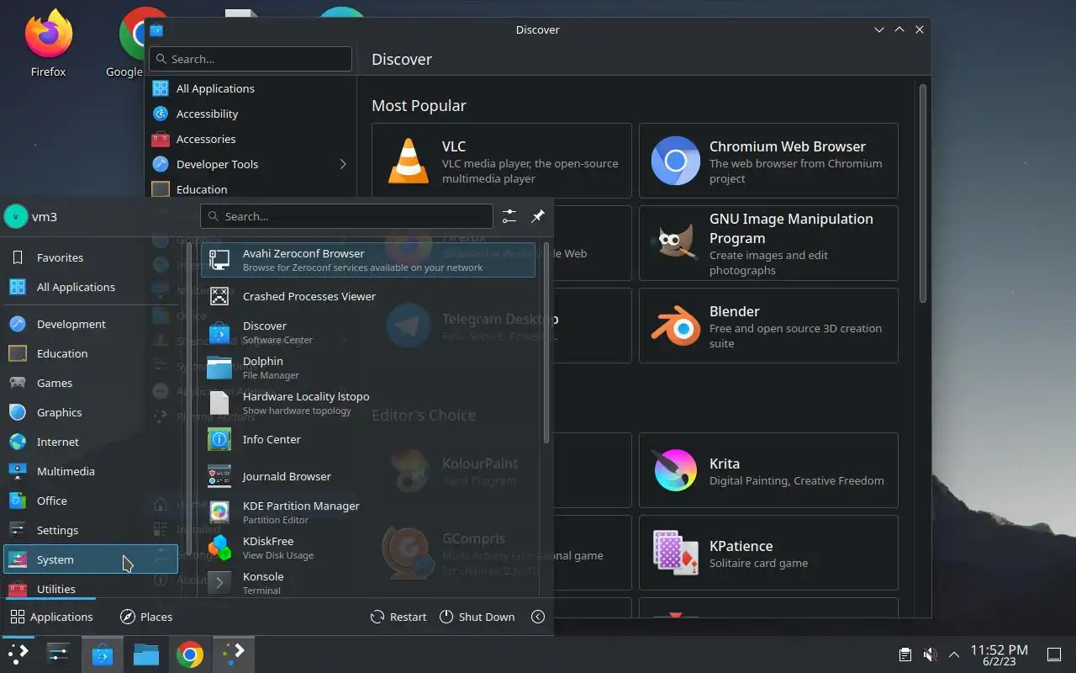
Task: Select the VLC app card in Discover
Action: click(x=502, y=161)
